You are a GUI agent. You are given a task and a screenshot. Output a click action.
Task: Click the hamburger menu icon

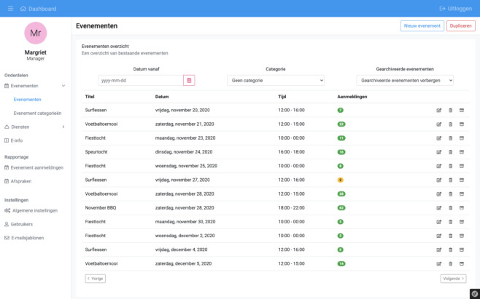[x=9, y=9]
